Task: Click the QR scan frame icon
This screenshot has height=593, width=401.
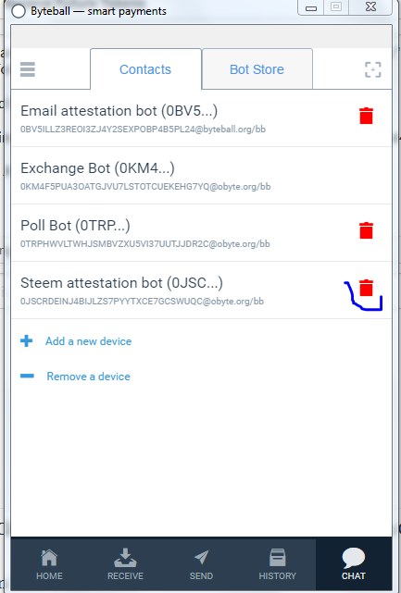Action: point(373,69)
